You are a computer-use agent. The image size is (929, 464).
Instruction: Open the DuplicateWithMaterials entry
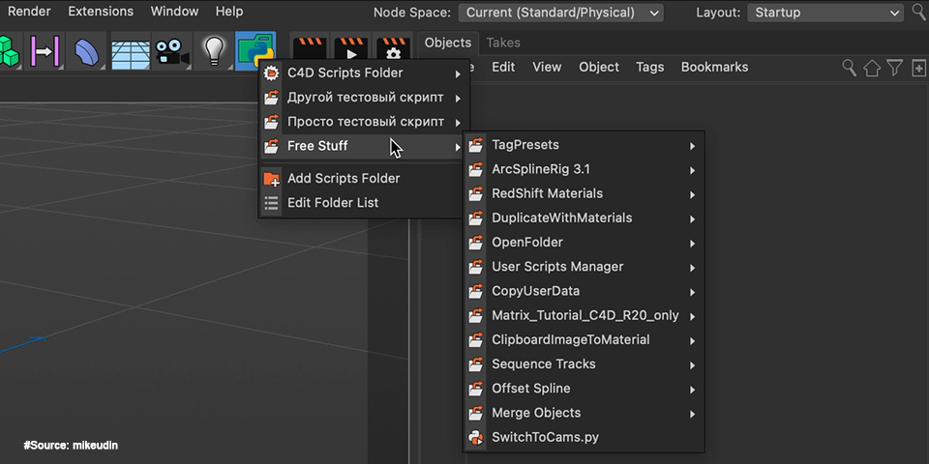click(x=584, y=217)
